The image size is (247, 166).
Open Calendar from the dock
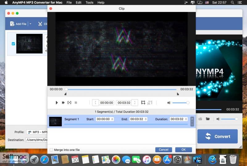pos(75,160)
